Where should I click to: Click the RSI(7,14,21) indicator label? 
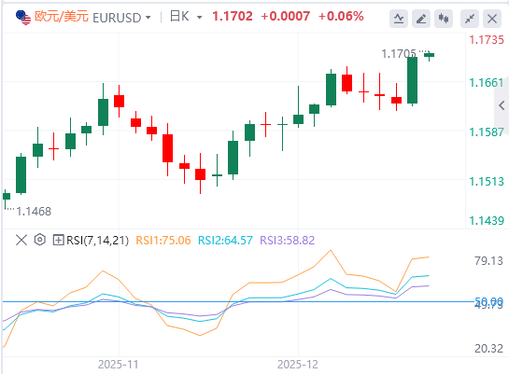(97, 241)
